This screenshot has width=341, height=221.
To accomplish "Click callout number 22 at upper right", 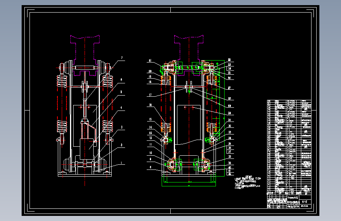I will [229, 60].
